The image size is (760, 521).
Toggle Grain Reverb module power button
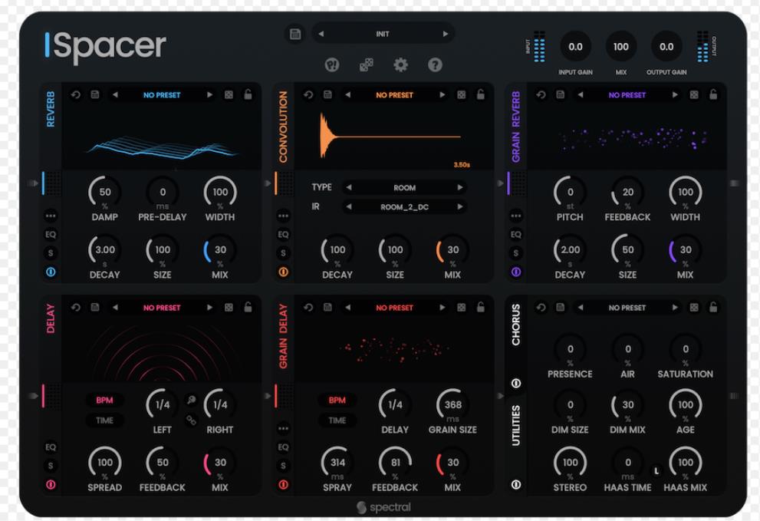[x=515, y=272]
